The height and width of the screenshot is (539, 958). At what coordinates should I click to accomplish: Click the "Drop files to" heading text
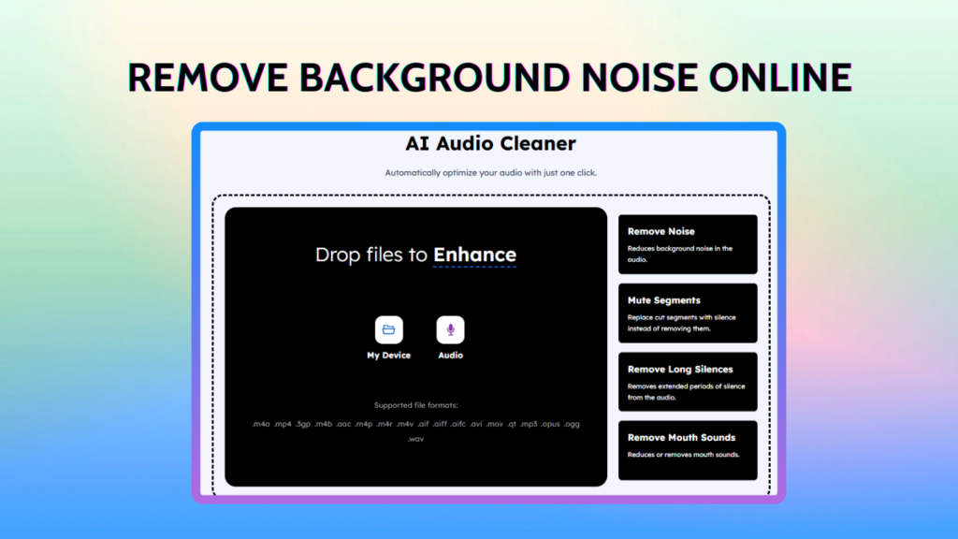pyautogui.click(x=371, y=255)
